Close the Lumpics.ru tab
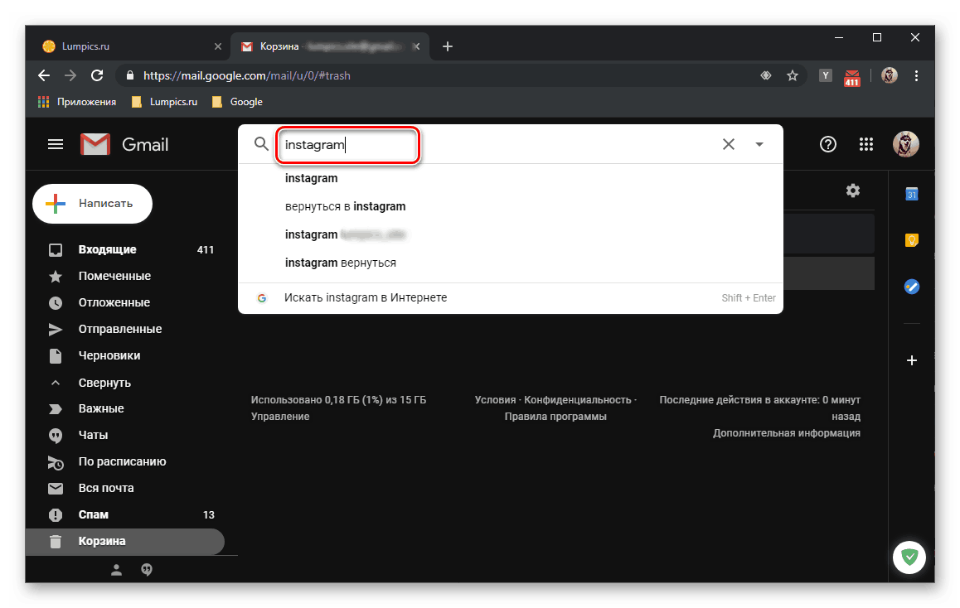 pyautogui.click(x=217, y=46)
